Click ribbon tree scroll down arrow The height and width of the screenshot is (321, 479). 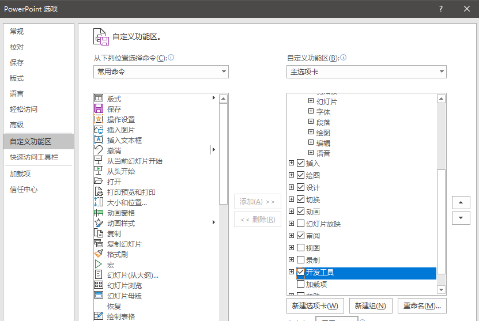pyautogui.click(x=441, y=289)
